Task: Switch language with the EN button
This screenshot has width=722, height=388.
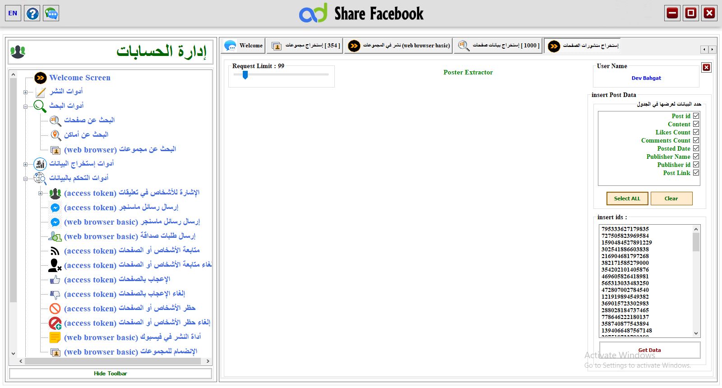Action: click(13, 13)
